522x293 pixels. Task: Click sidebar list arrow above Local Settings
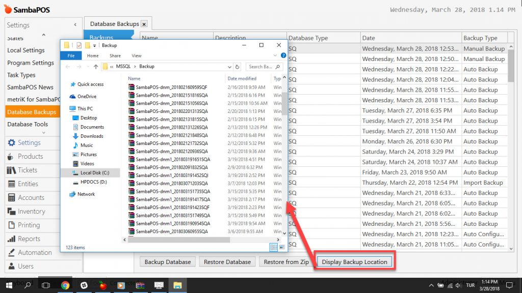[44, 35]
